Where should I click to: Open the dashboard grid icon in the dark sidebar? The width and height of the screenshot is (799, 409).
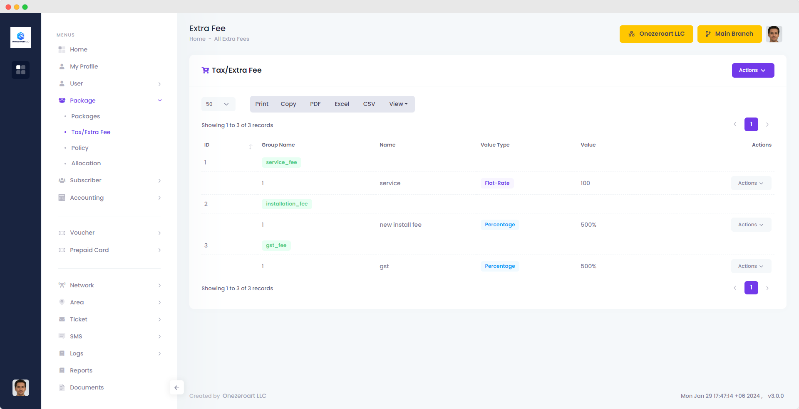pyautogui.click(x=21, y=70)
